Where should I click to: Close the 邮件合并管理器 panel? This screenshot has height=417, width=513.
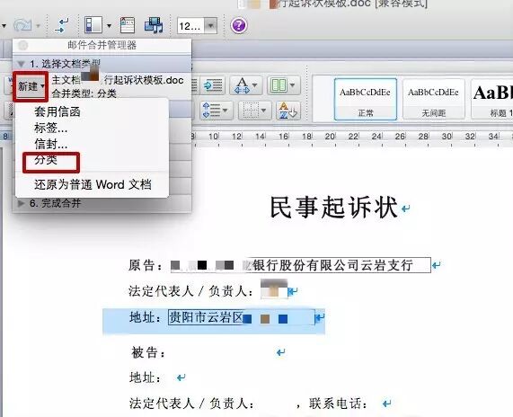coord(22,45)
